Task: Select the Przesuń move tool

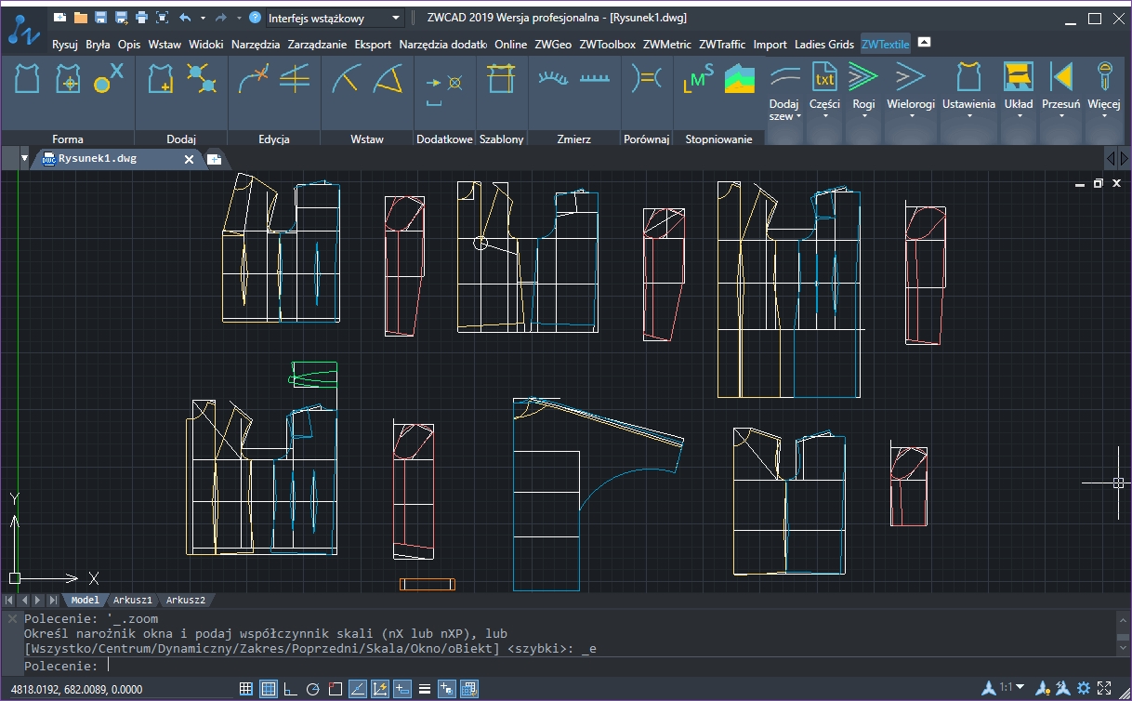Action: (x=1060, y=76)
